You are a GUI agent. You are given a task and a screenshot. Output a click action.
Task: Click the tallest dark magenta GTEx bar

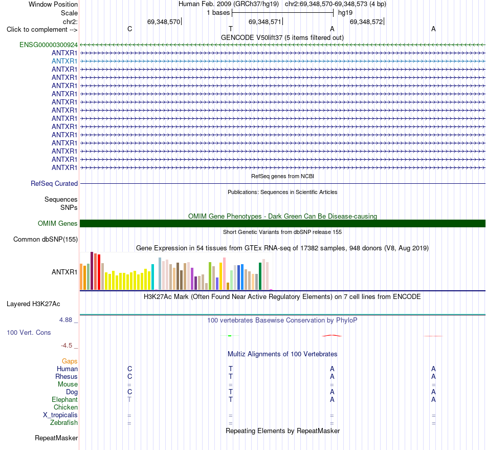92,271
